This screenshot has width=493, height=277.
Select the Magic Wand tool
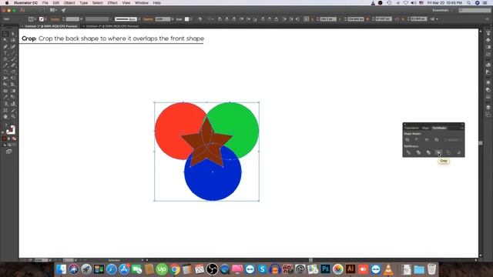point(5,40)
